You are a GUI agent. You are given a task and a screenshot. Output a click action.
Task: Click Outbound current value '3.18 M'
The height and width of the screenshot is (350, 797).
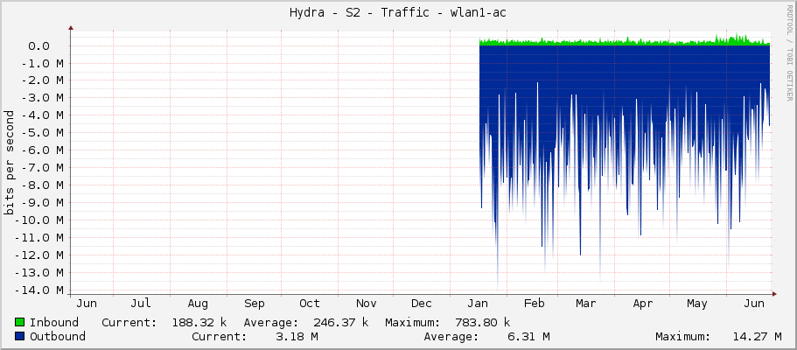(297, 336)
